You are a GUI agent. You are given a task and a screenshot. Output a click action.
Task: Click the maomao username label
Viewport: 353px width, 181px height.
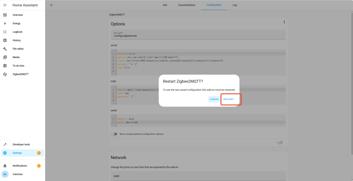(18, 174)
